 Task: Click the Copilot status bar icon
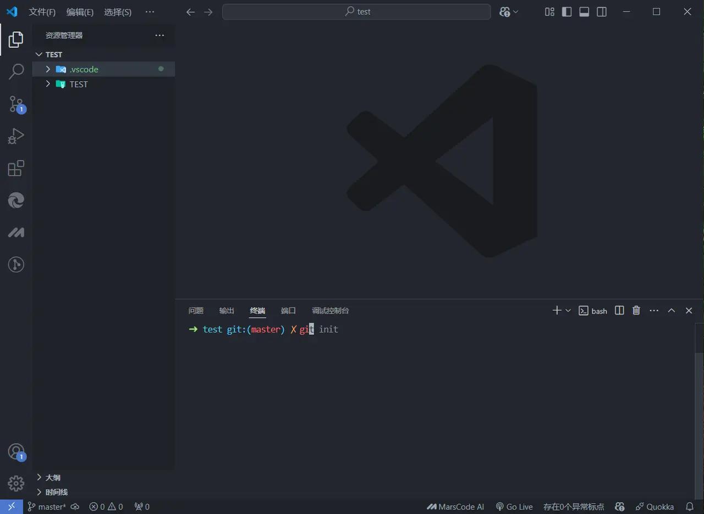(620, 507)
